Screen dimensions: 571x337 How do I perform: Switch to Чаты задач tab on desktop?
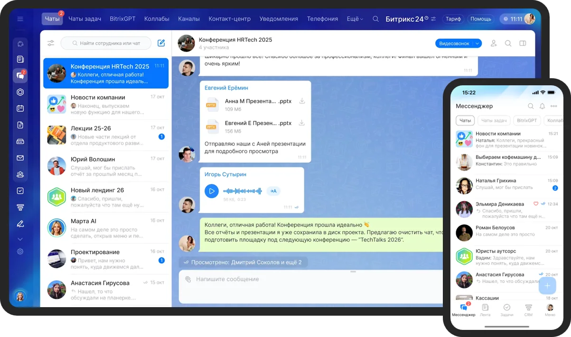pyautogui.click(x=84, y=19)
